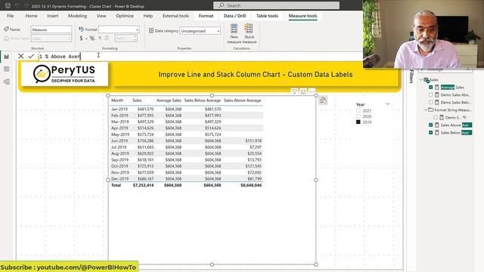Open the Help ribbon tab
Screen dimensions: 484x272
pyautogui.click(x=148, y=16)
